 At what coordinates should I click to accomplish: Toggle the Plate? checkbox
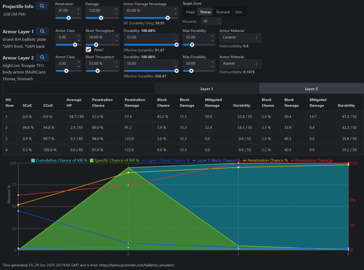click(x=89, y=50)
